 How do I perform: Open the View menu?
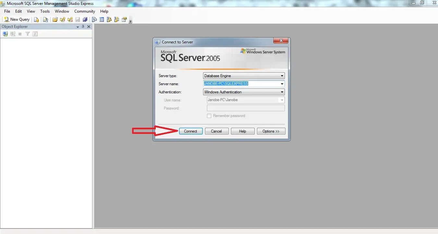point(31,11)
